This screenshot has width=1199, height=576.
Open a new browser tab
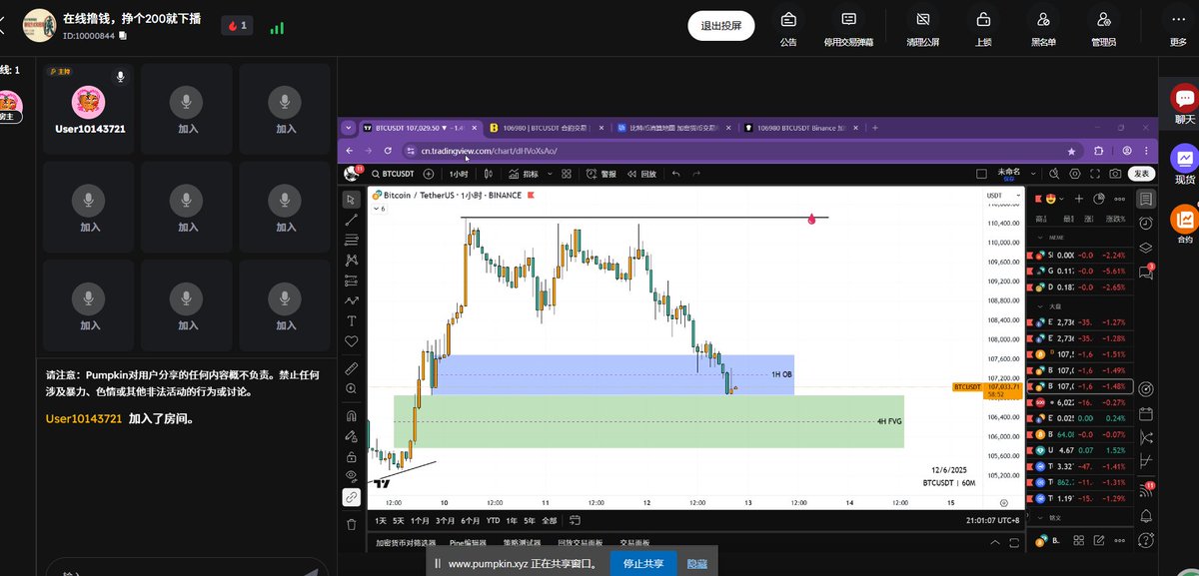875,128
